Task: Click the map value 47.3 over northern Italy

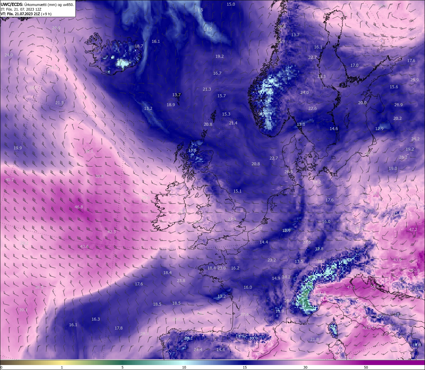Action: point(351,287)
